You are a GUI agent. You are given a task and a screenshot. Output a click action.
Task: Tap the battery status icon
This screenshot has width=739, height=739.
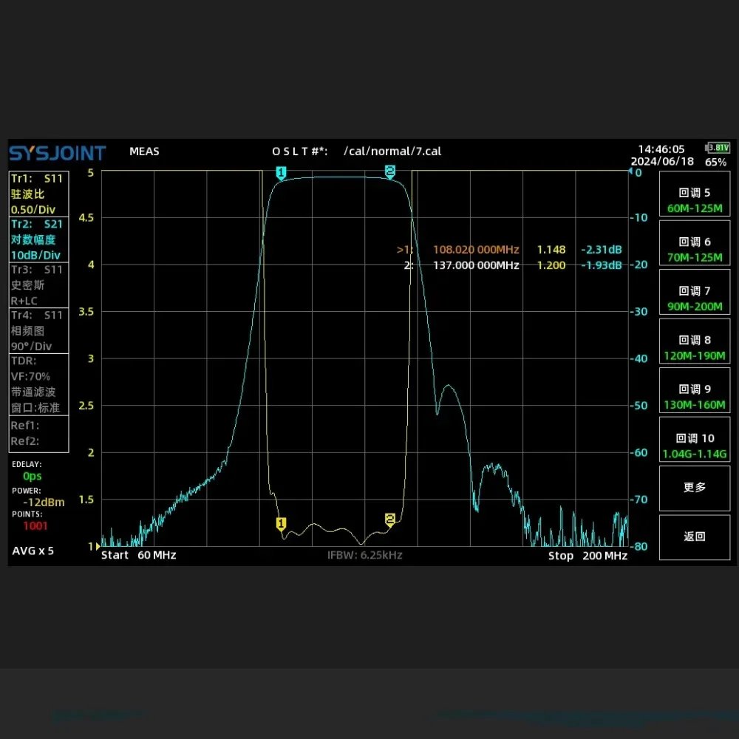pos(718,148)
